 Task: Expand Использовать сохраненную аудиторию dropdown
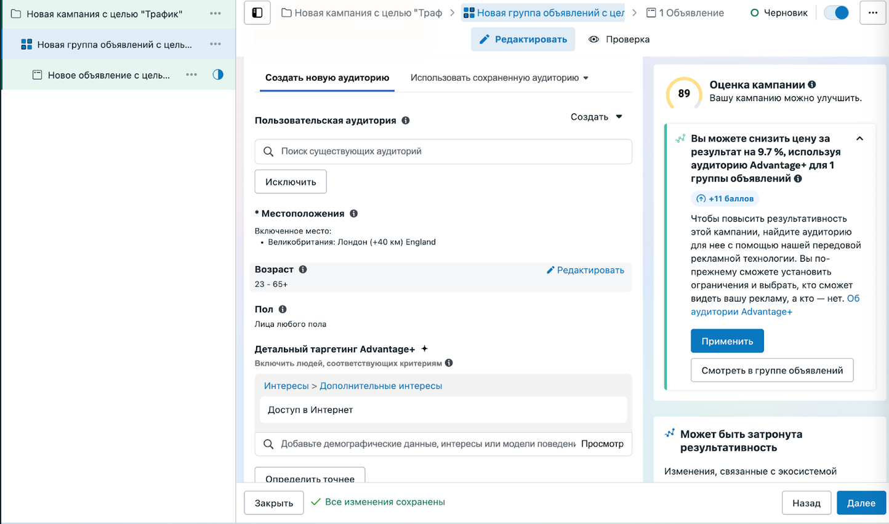pyautogui.click(x=499, y=78)
